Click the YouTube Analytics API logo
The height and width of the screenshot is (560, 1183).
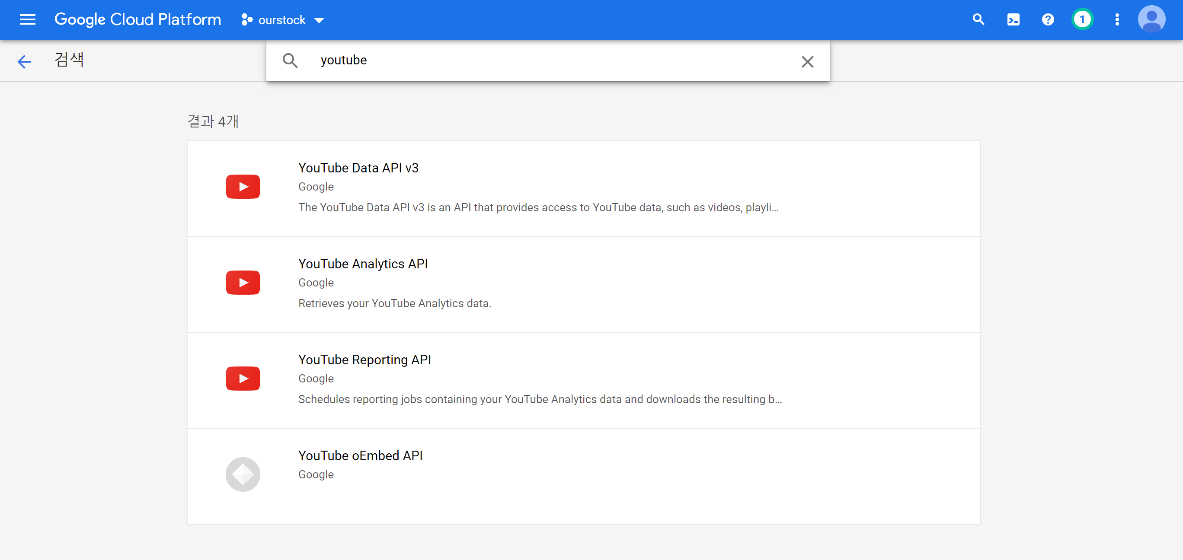243,282
